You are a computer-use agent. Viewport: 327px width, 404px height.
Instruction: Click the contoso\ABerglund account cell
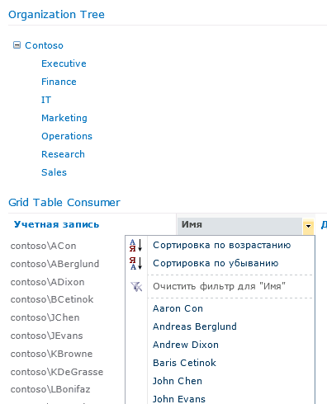54,264
